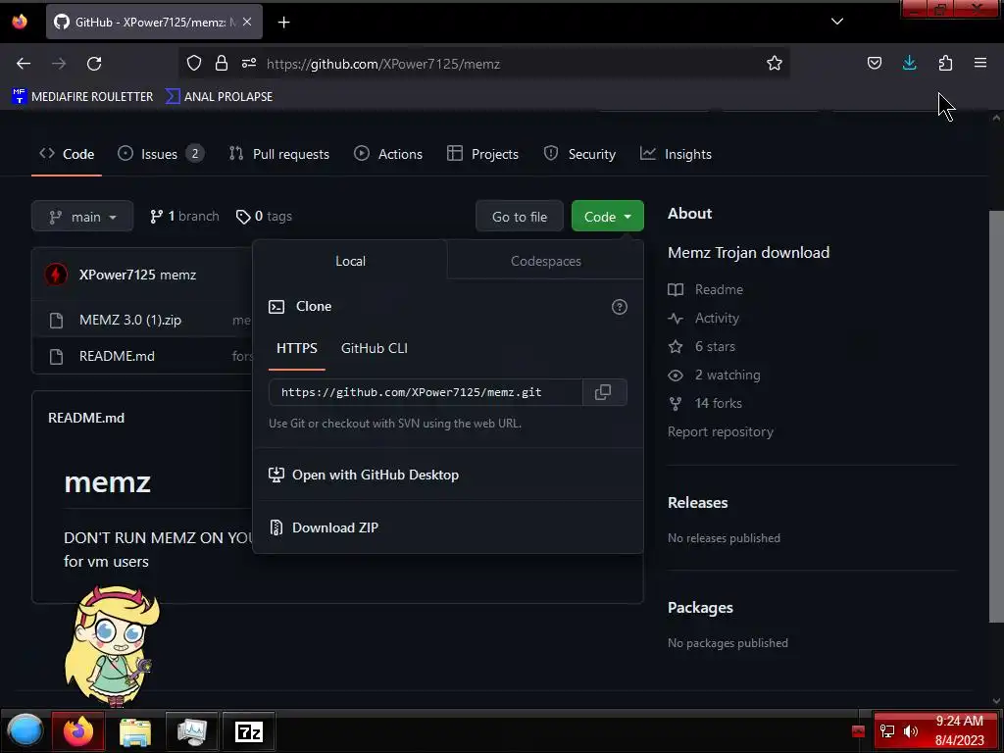Open the Packages heading link
This screenshot has height=753, width=1004.
pos(700,608)
